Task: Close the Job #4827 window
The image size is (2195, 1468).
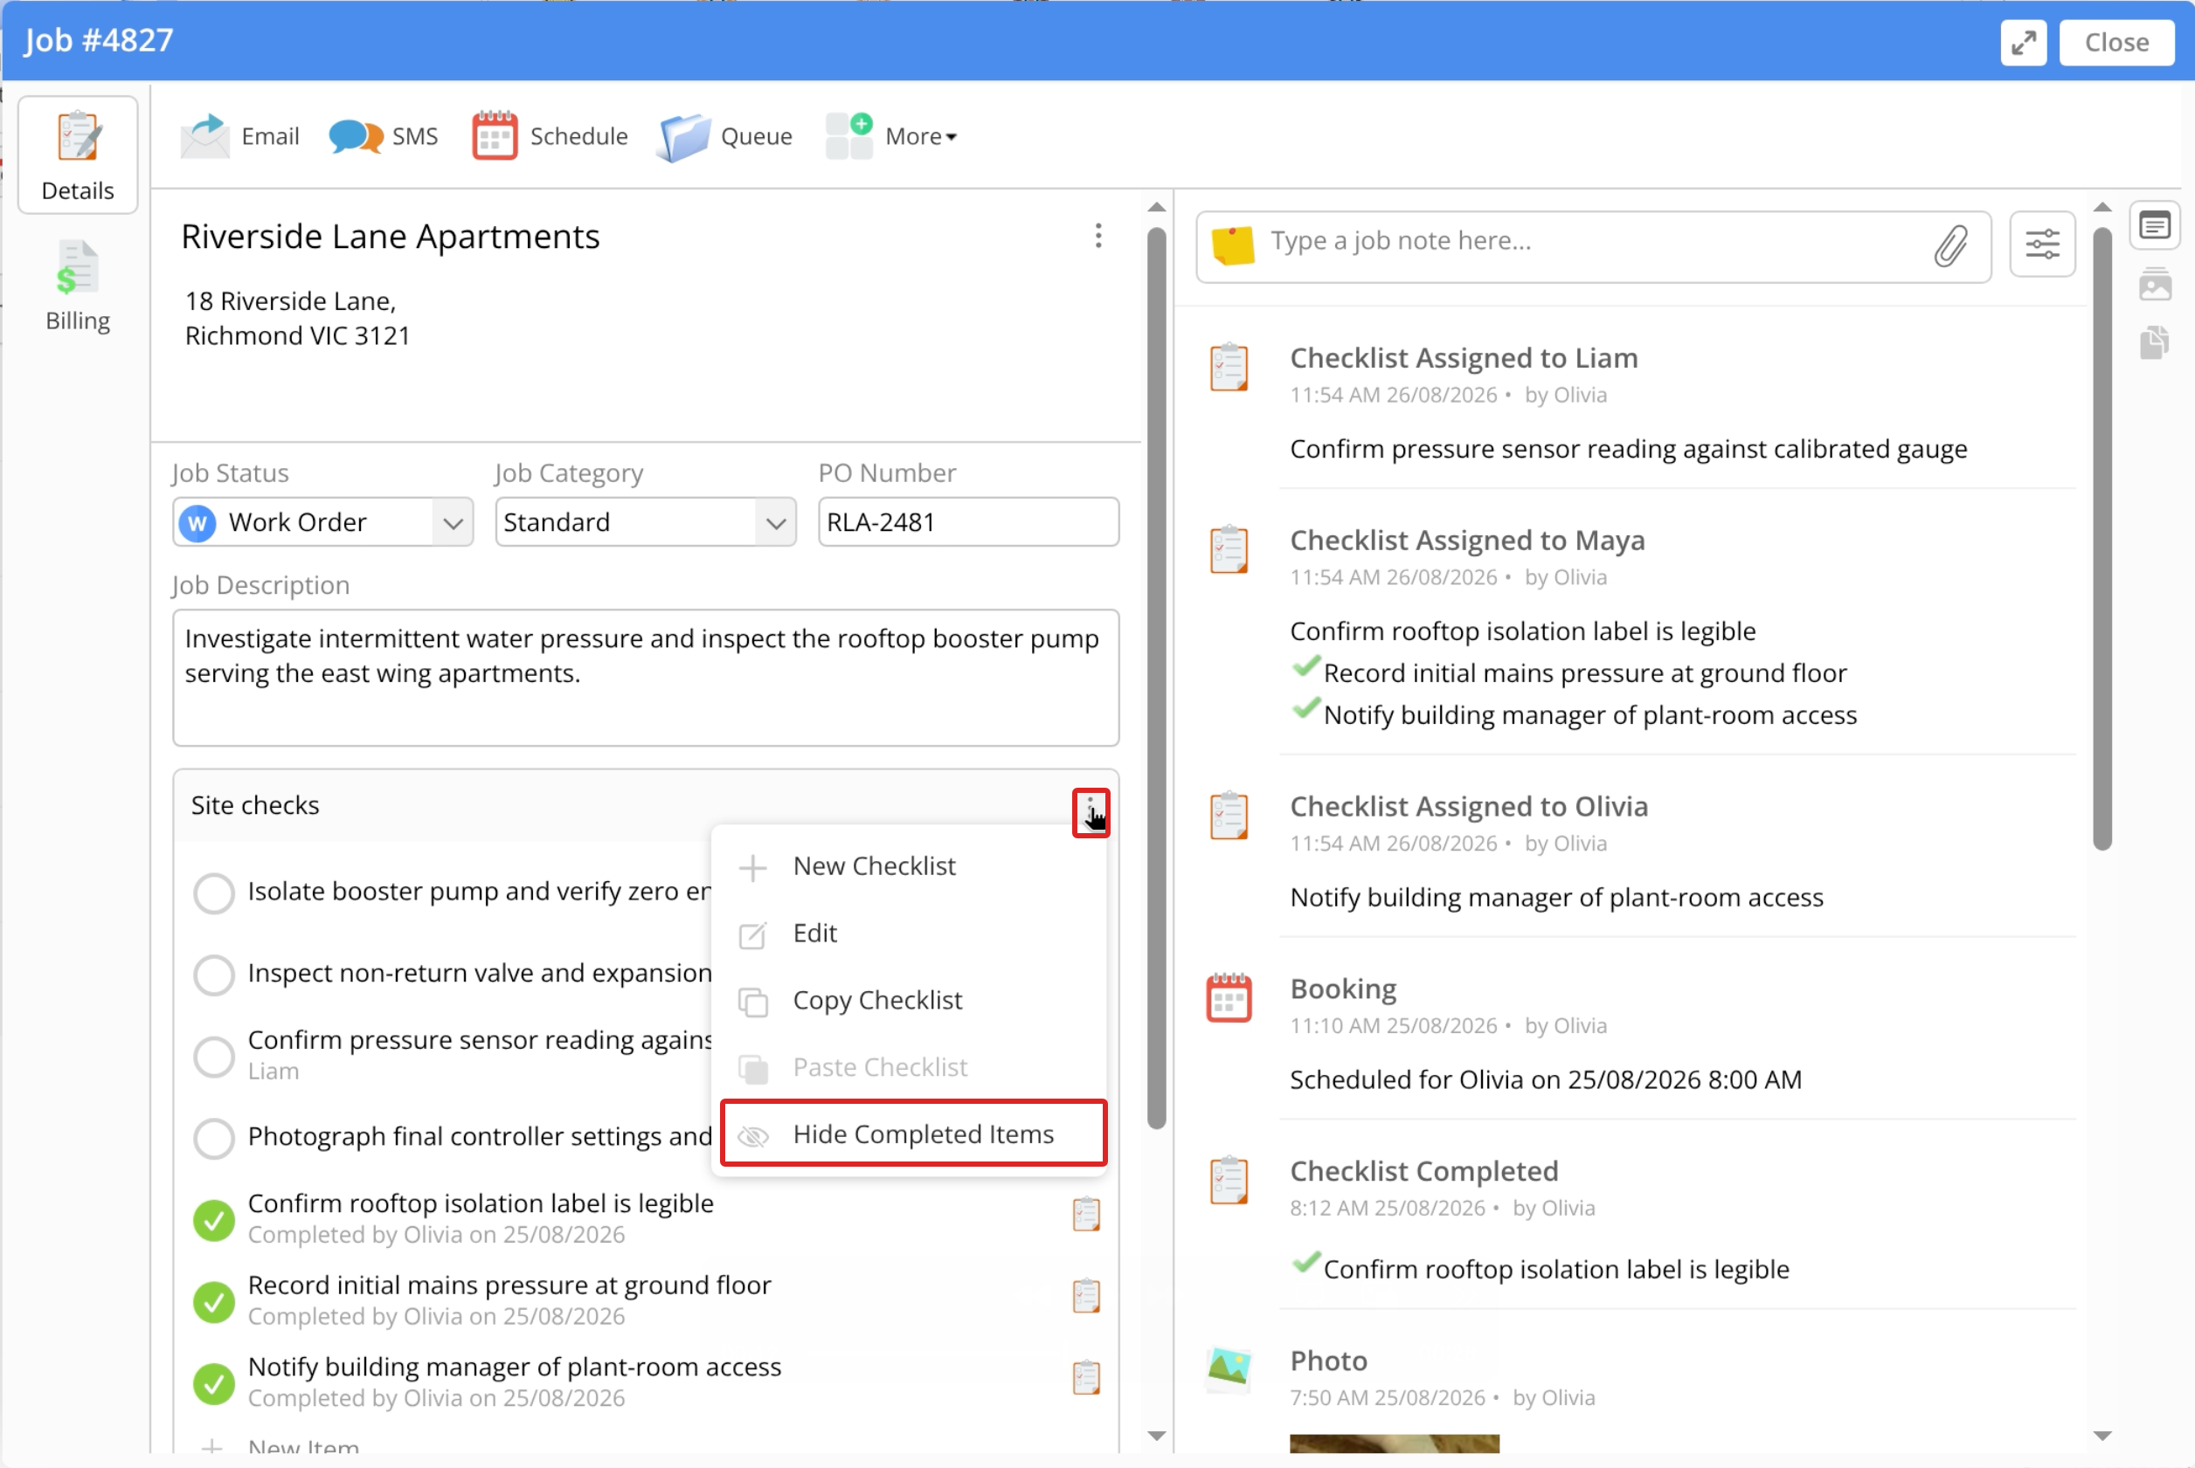Action: coord(2116,42)
